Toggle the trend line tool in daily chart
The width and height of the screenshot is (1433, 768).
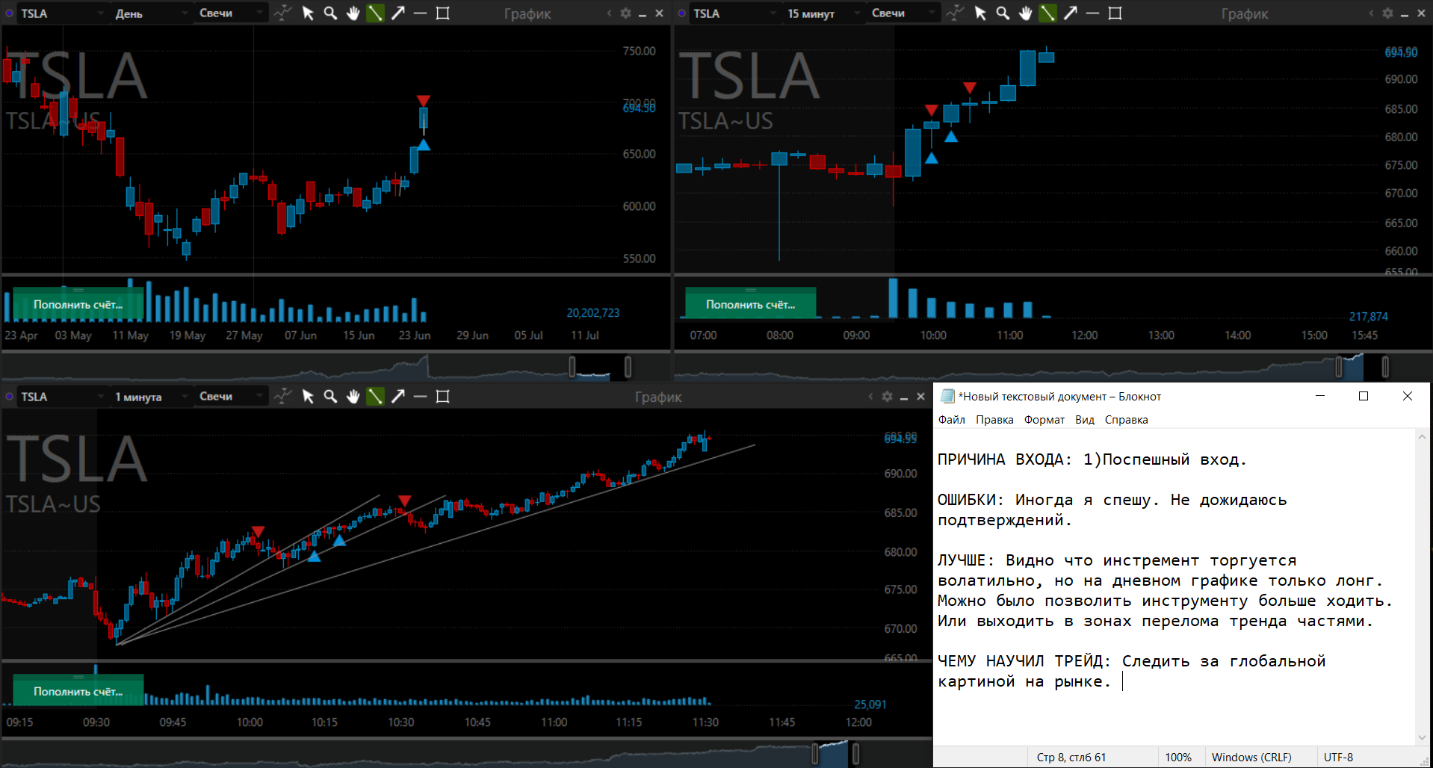click(x=375, y=13)
